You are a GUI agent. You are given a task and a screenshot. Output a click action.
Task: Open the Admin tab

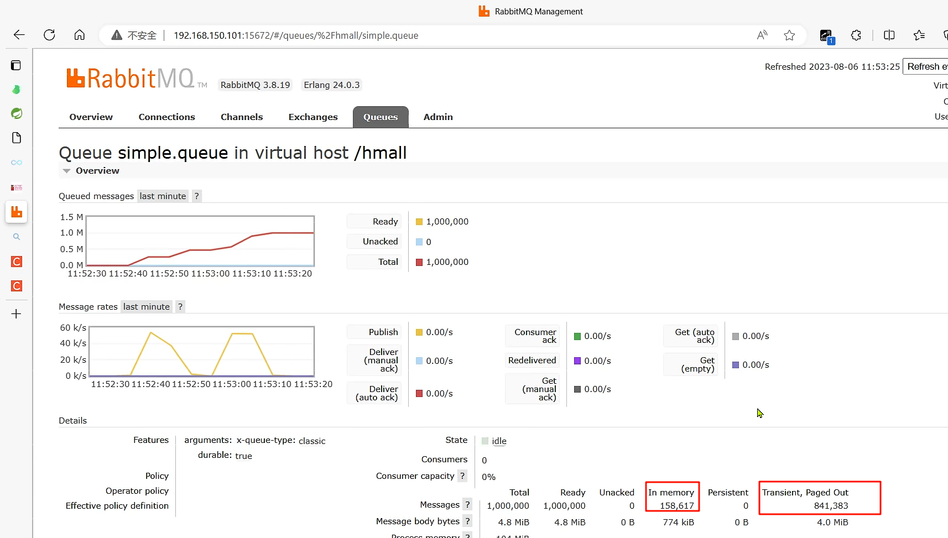click(438, 117)
